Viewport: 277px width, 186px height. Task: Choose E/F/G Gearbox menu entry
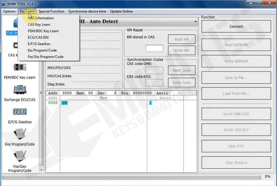pos(49,44)
